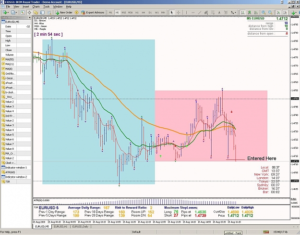
Task: Select the Horizontal Line drawing tool
Action: point(193,13)
